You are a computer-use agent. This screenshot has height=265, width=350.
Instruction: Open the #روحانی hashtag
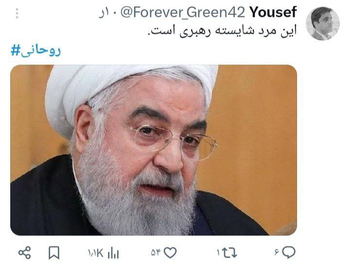click(x=35, y=51)
